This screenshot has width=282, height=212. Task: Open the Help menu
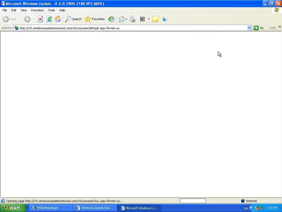point(62,10)
